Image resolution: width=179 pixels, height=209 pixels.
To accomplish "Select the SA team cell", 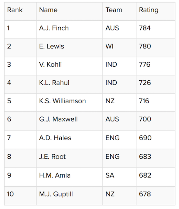I will tap(110, 175).
